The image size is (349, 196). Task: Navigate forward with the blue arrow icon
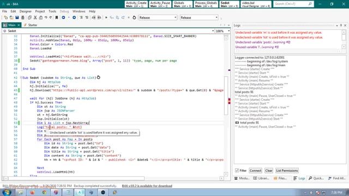click(x=74, y=17)
